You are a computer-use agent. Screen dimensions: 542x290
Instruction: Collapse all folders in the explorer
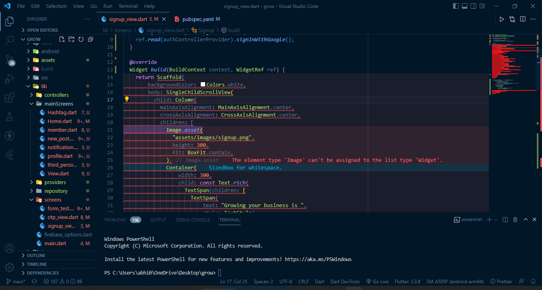click(90, 39)
